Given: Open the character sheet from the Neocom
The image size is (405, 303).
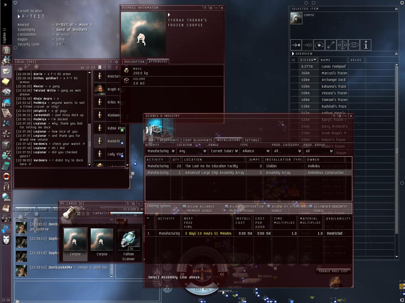Looking at the screenshot, I should [6, 50].
